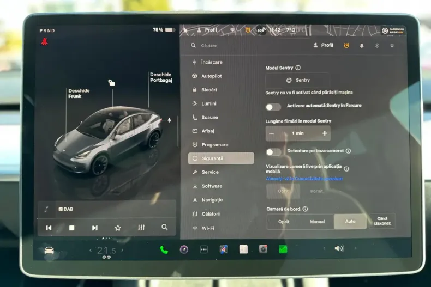Increase Sentry recording length with plus
Screen dimensions: 431x287
click(x=325, y=133)
